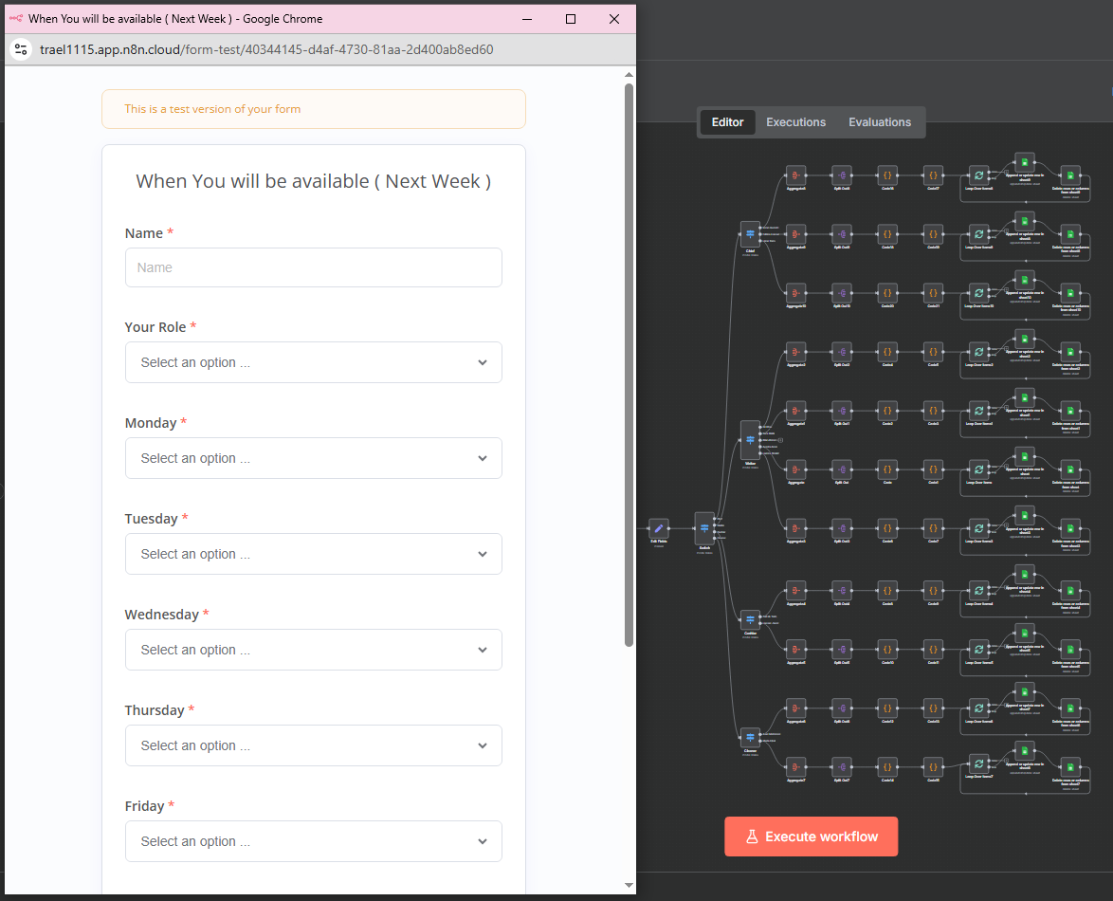Select the Cashier switch node

point(750,619)
